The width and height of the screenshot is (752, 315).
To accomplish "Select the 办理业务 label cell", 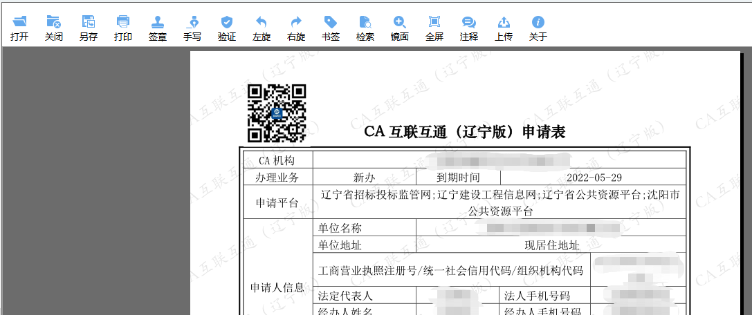I will point(277,178).
